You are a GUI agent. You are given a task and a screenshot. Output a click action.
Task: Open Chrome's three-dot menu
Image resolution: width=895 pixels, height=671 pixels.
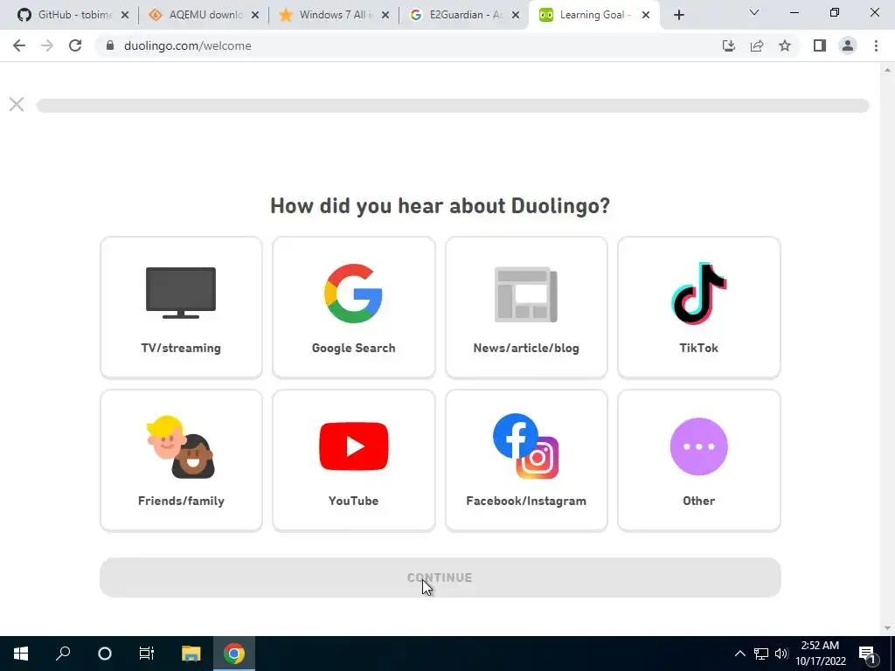(876, 45)
